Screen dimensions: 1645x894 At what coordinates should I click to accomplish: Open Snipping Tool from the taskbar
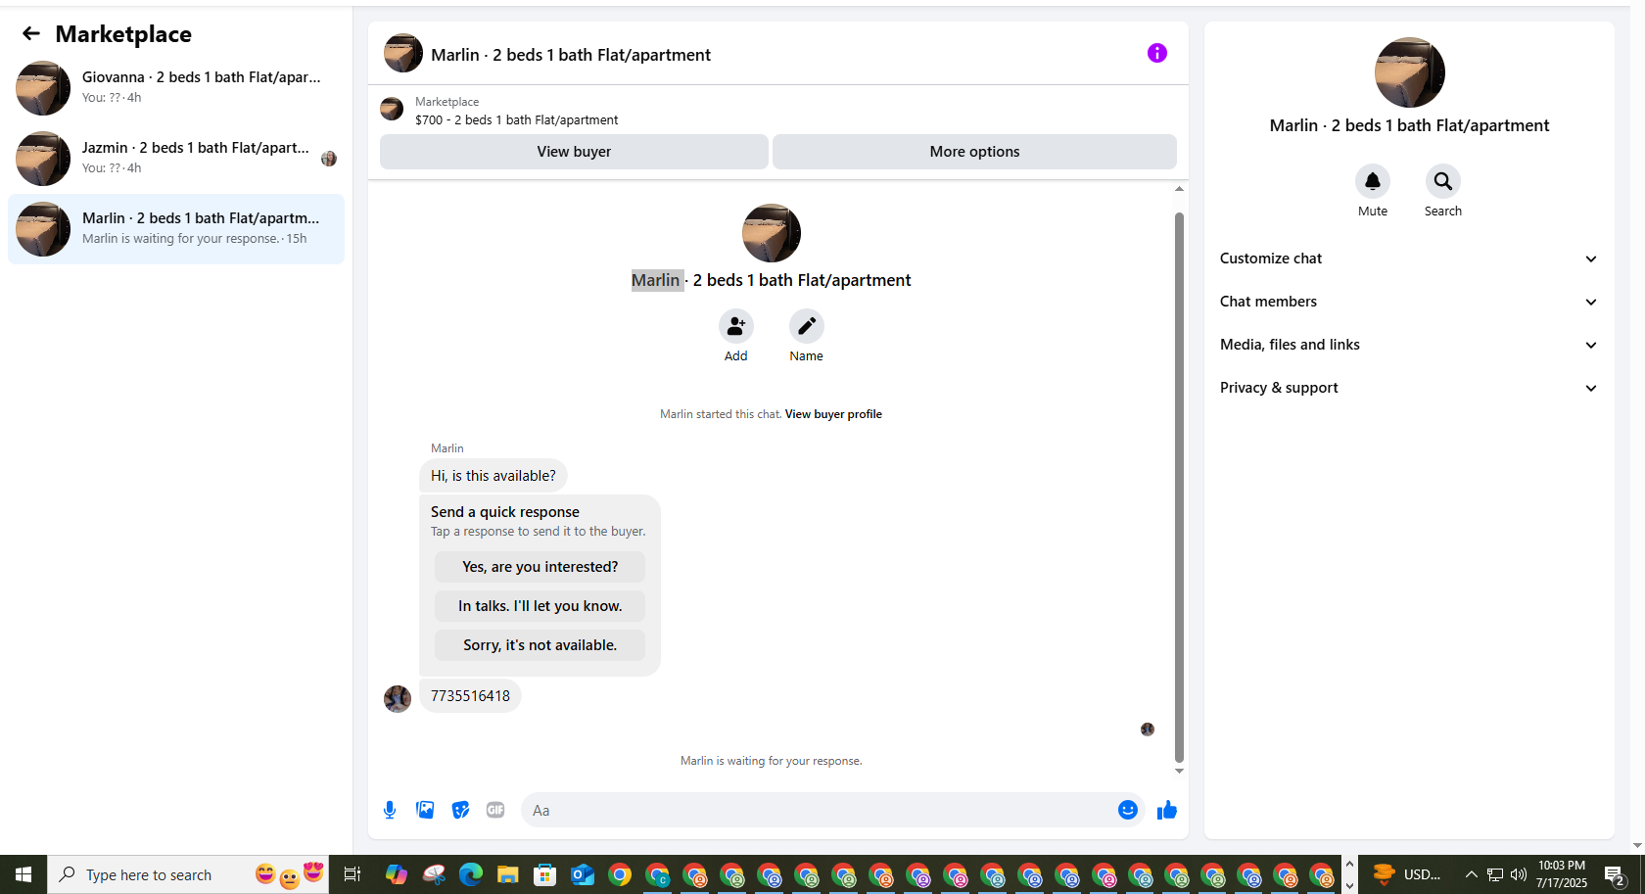(434, 874)
